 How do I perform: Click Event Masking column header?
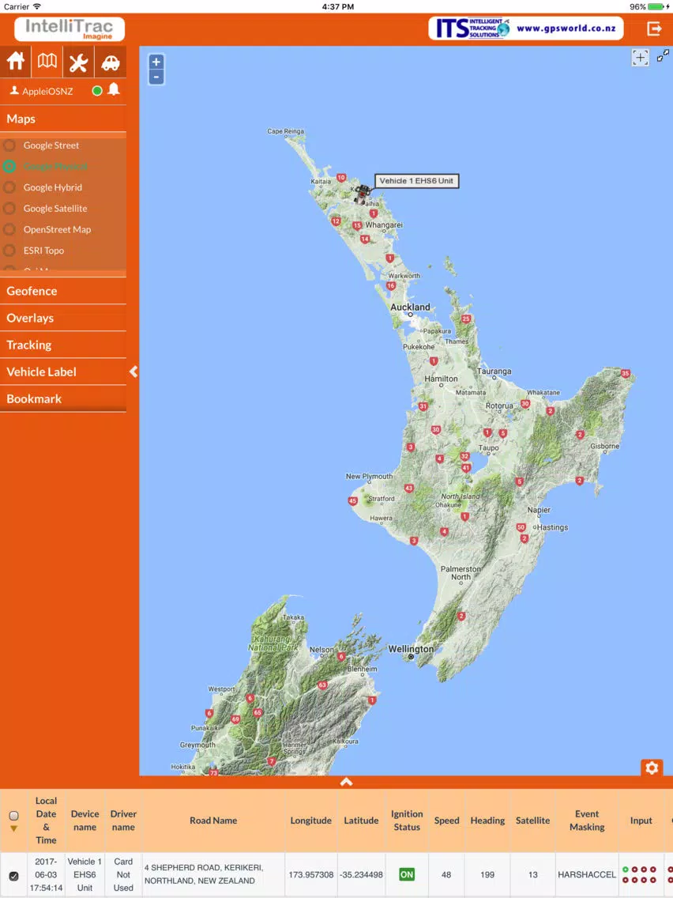[x=587, y=820]
